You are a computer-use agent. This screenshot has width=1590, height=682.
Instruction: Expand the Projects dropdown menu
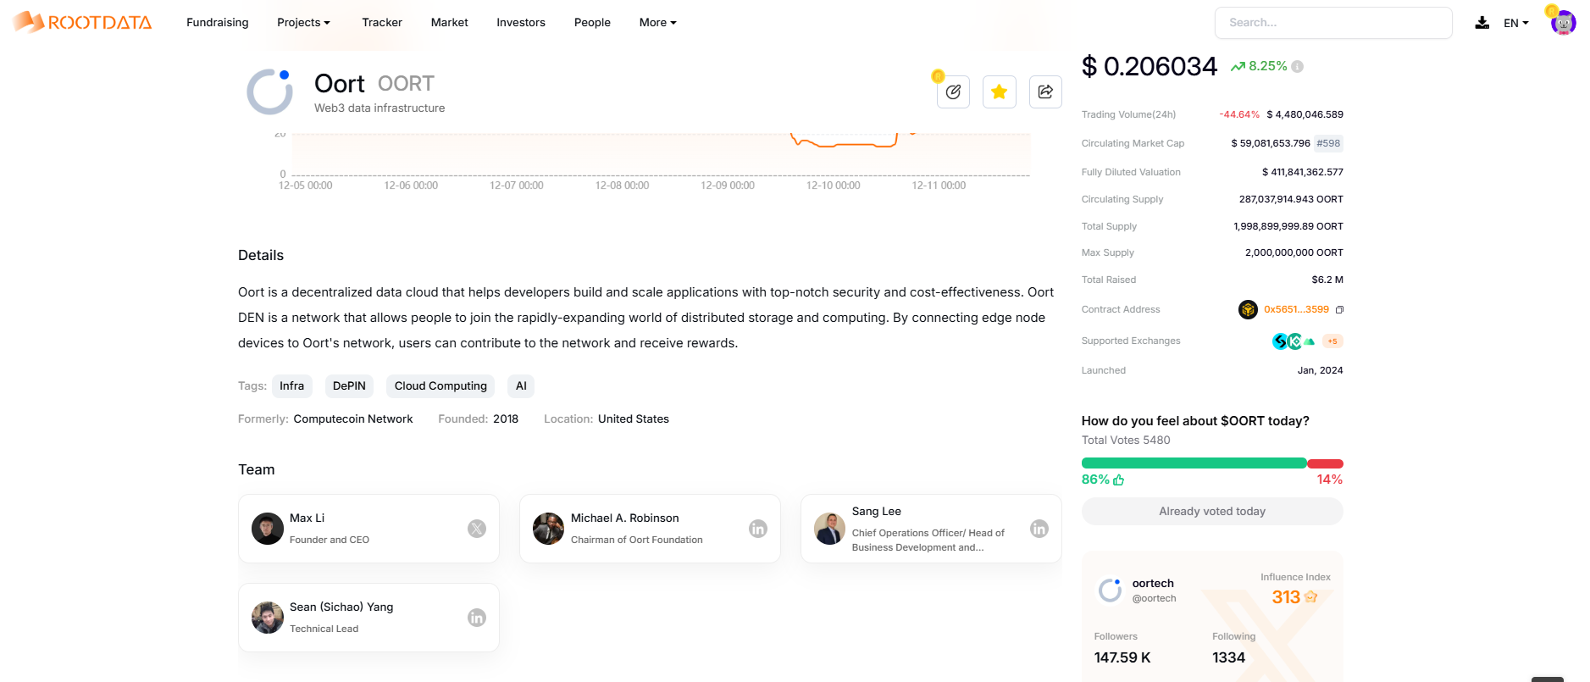(303, 23)
